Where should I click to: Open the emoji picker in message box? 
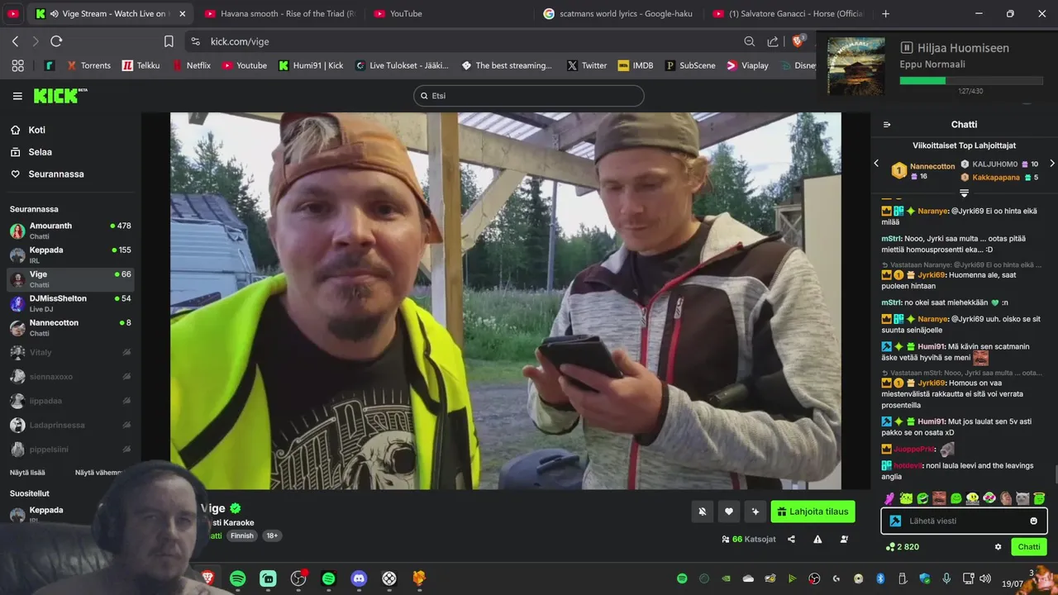tap(1033, 521)
